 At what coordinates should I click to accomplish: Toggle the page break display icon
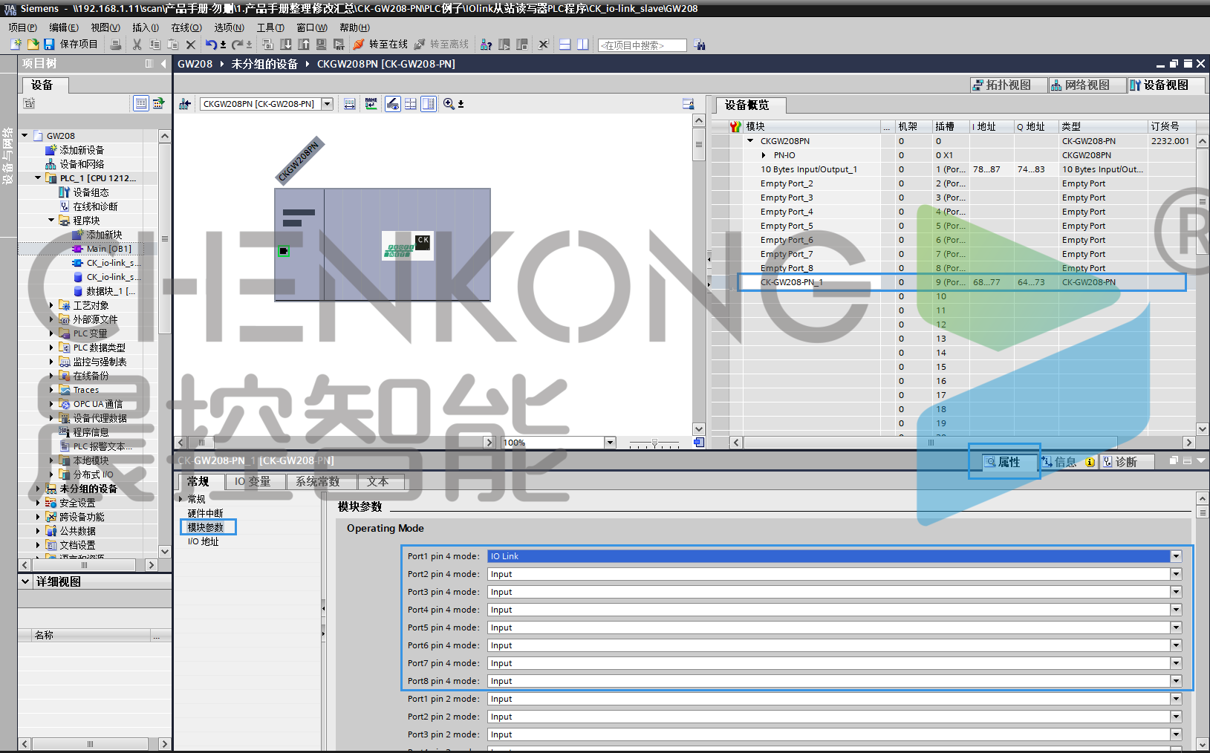[x=410, y=104]
